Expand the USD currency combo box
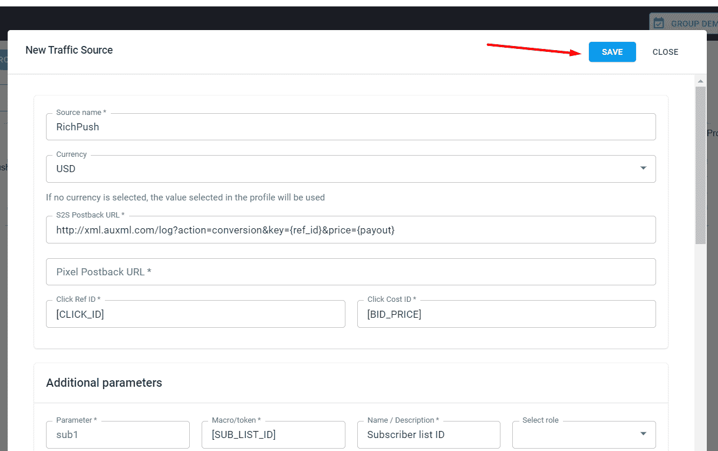Image resolution: width=718 pixels, height=451 pixels. pos(643,169)
